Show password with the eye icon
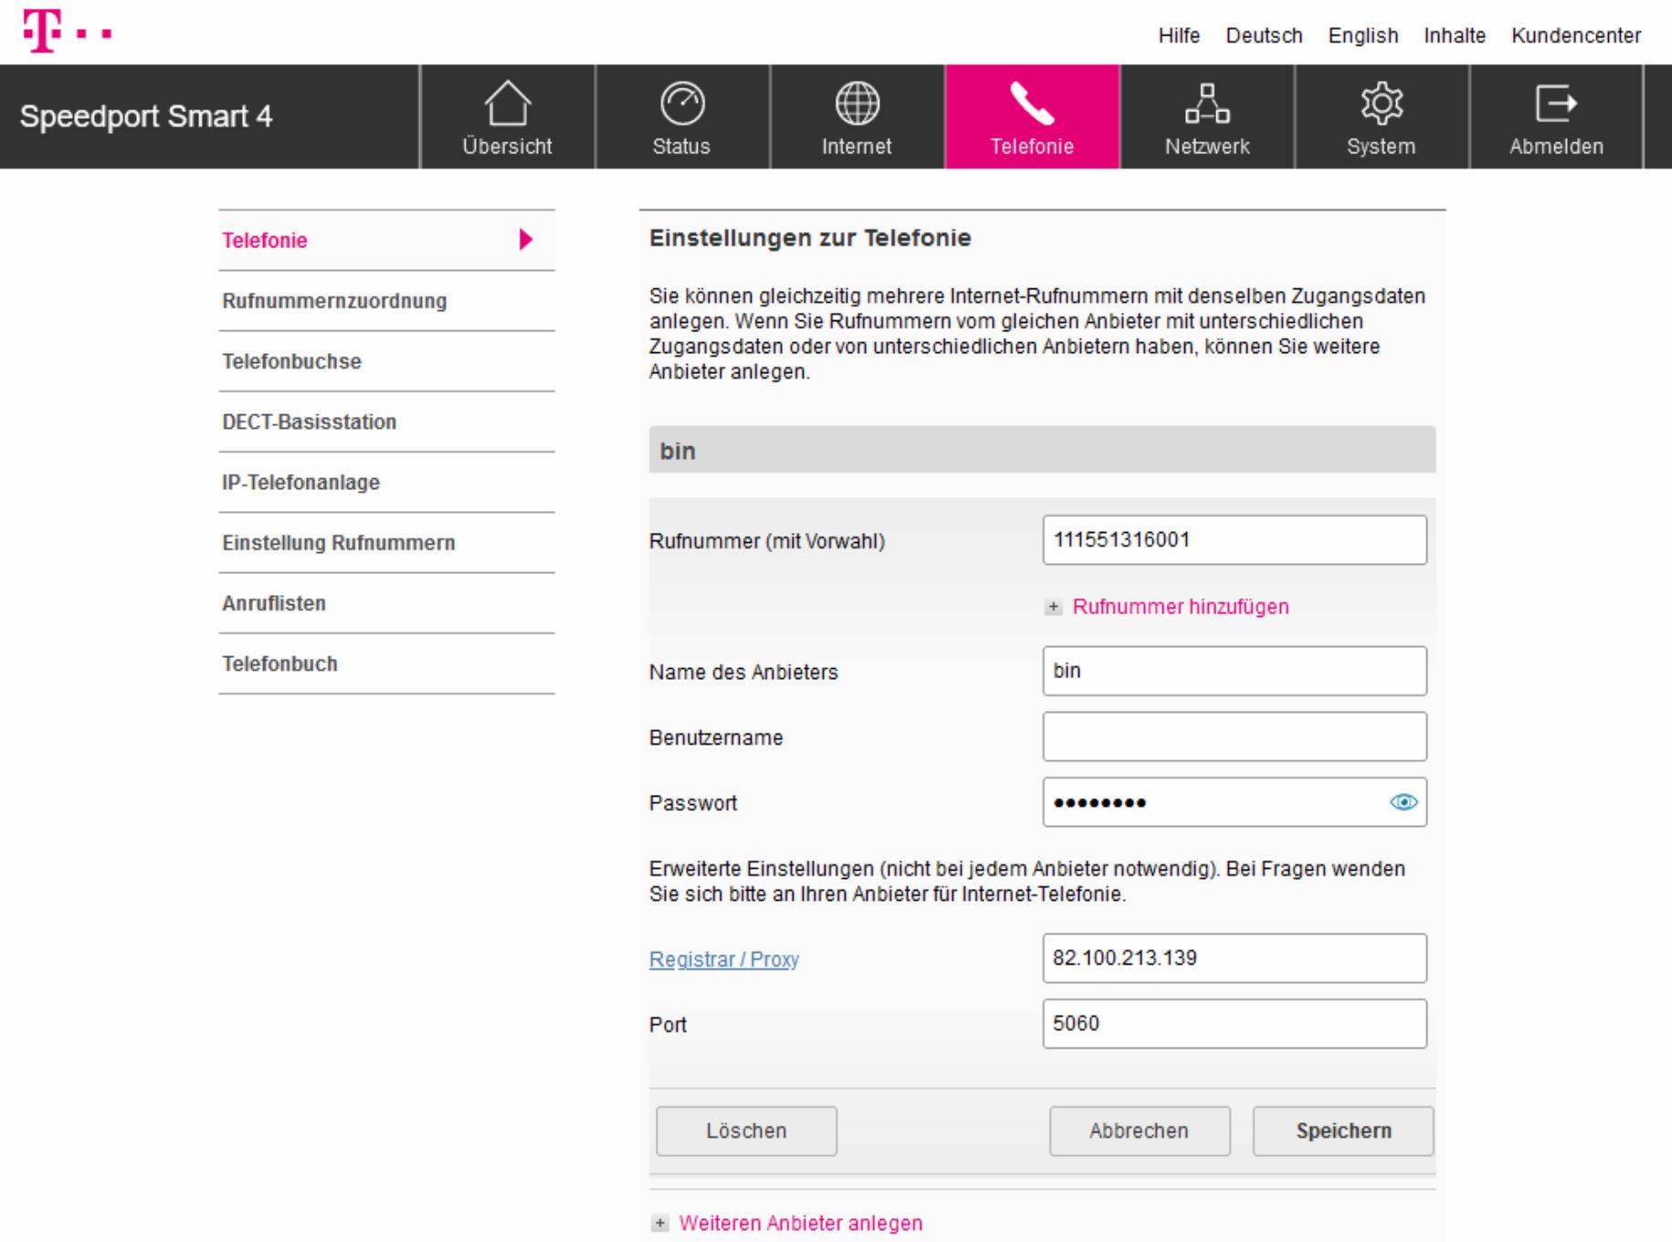Screen dimensions: 1672x1242 click(x=1404, y=802)
